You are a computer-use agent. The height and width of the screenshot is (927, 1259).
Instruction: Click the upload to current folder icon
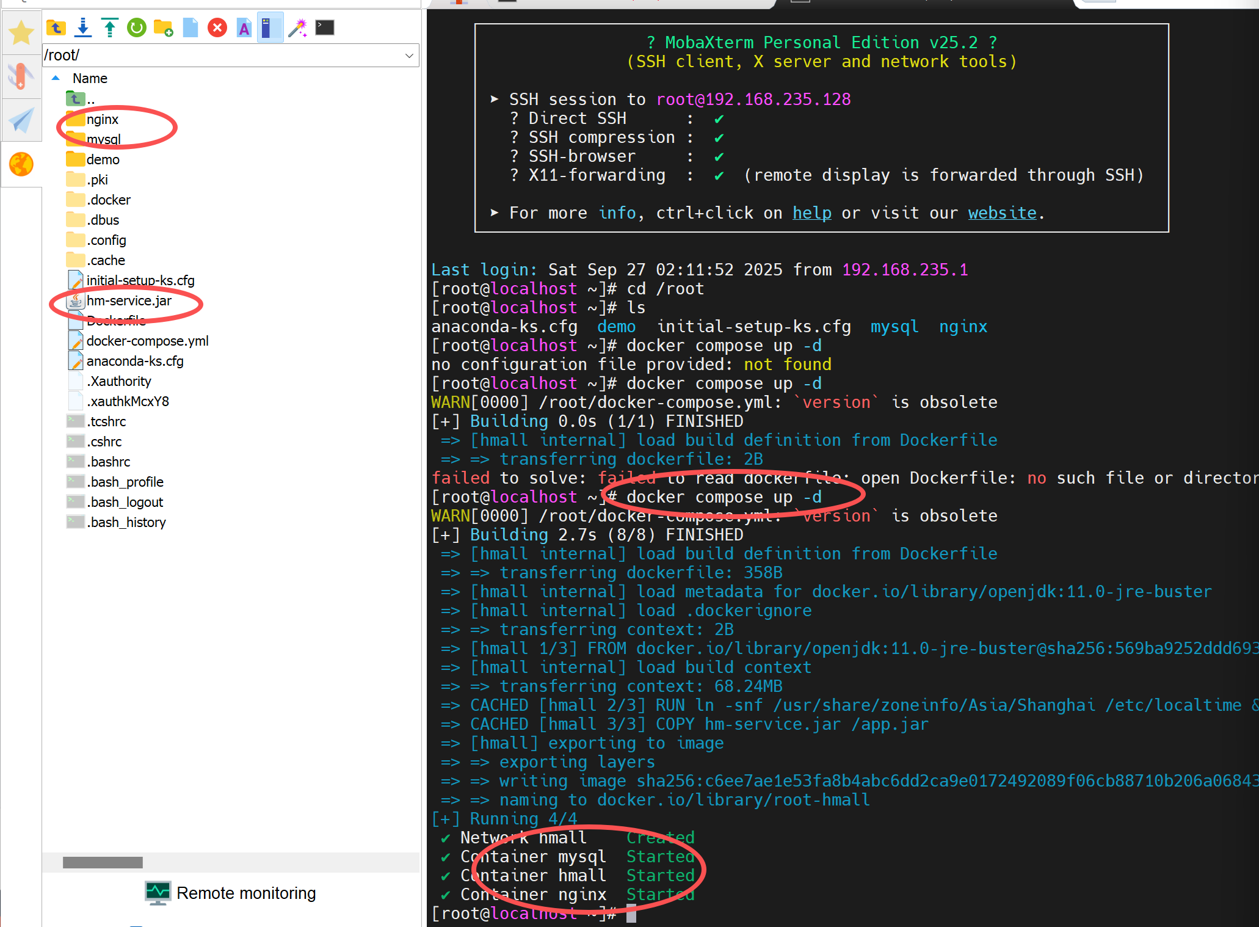[x=110, y=27]
